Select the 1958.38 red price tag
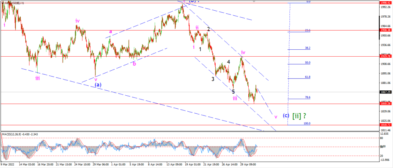Image resolution: width=393 pixels, height=168 pixels. (386, 30)
